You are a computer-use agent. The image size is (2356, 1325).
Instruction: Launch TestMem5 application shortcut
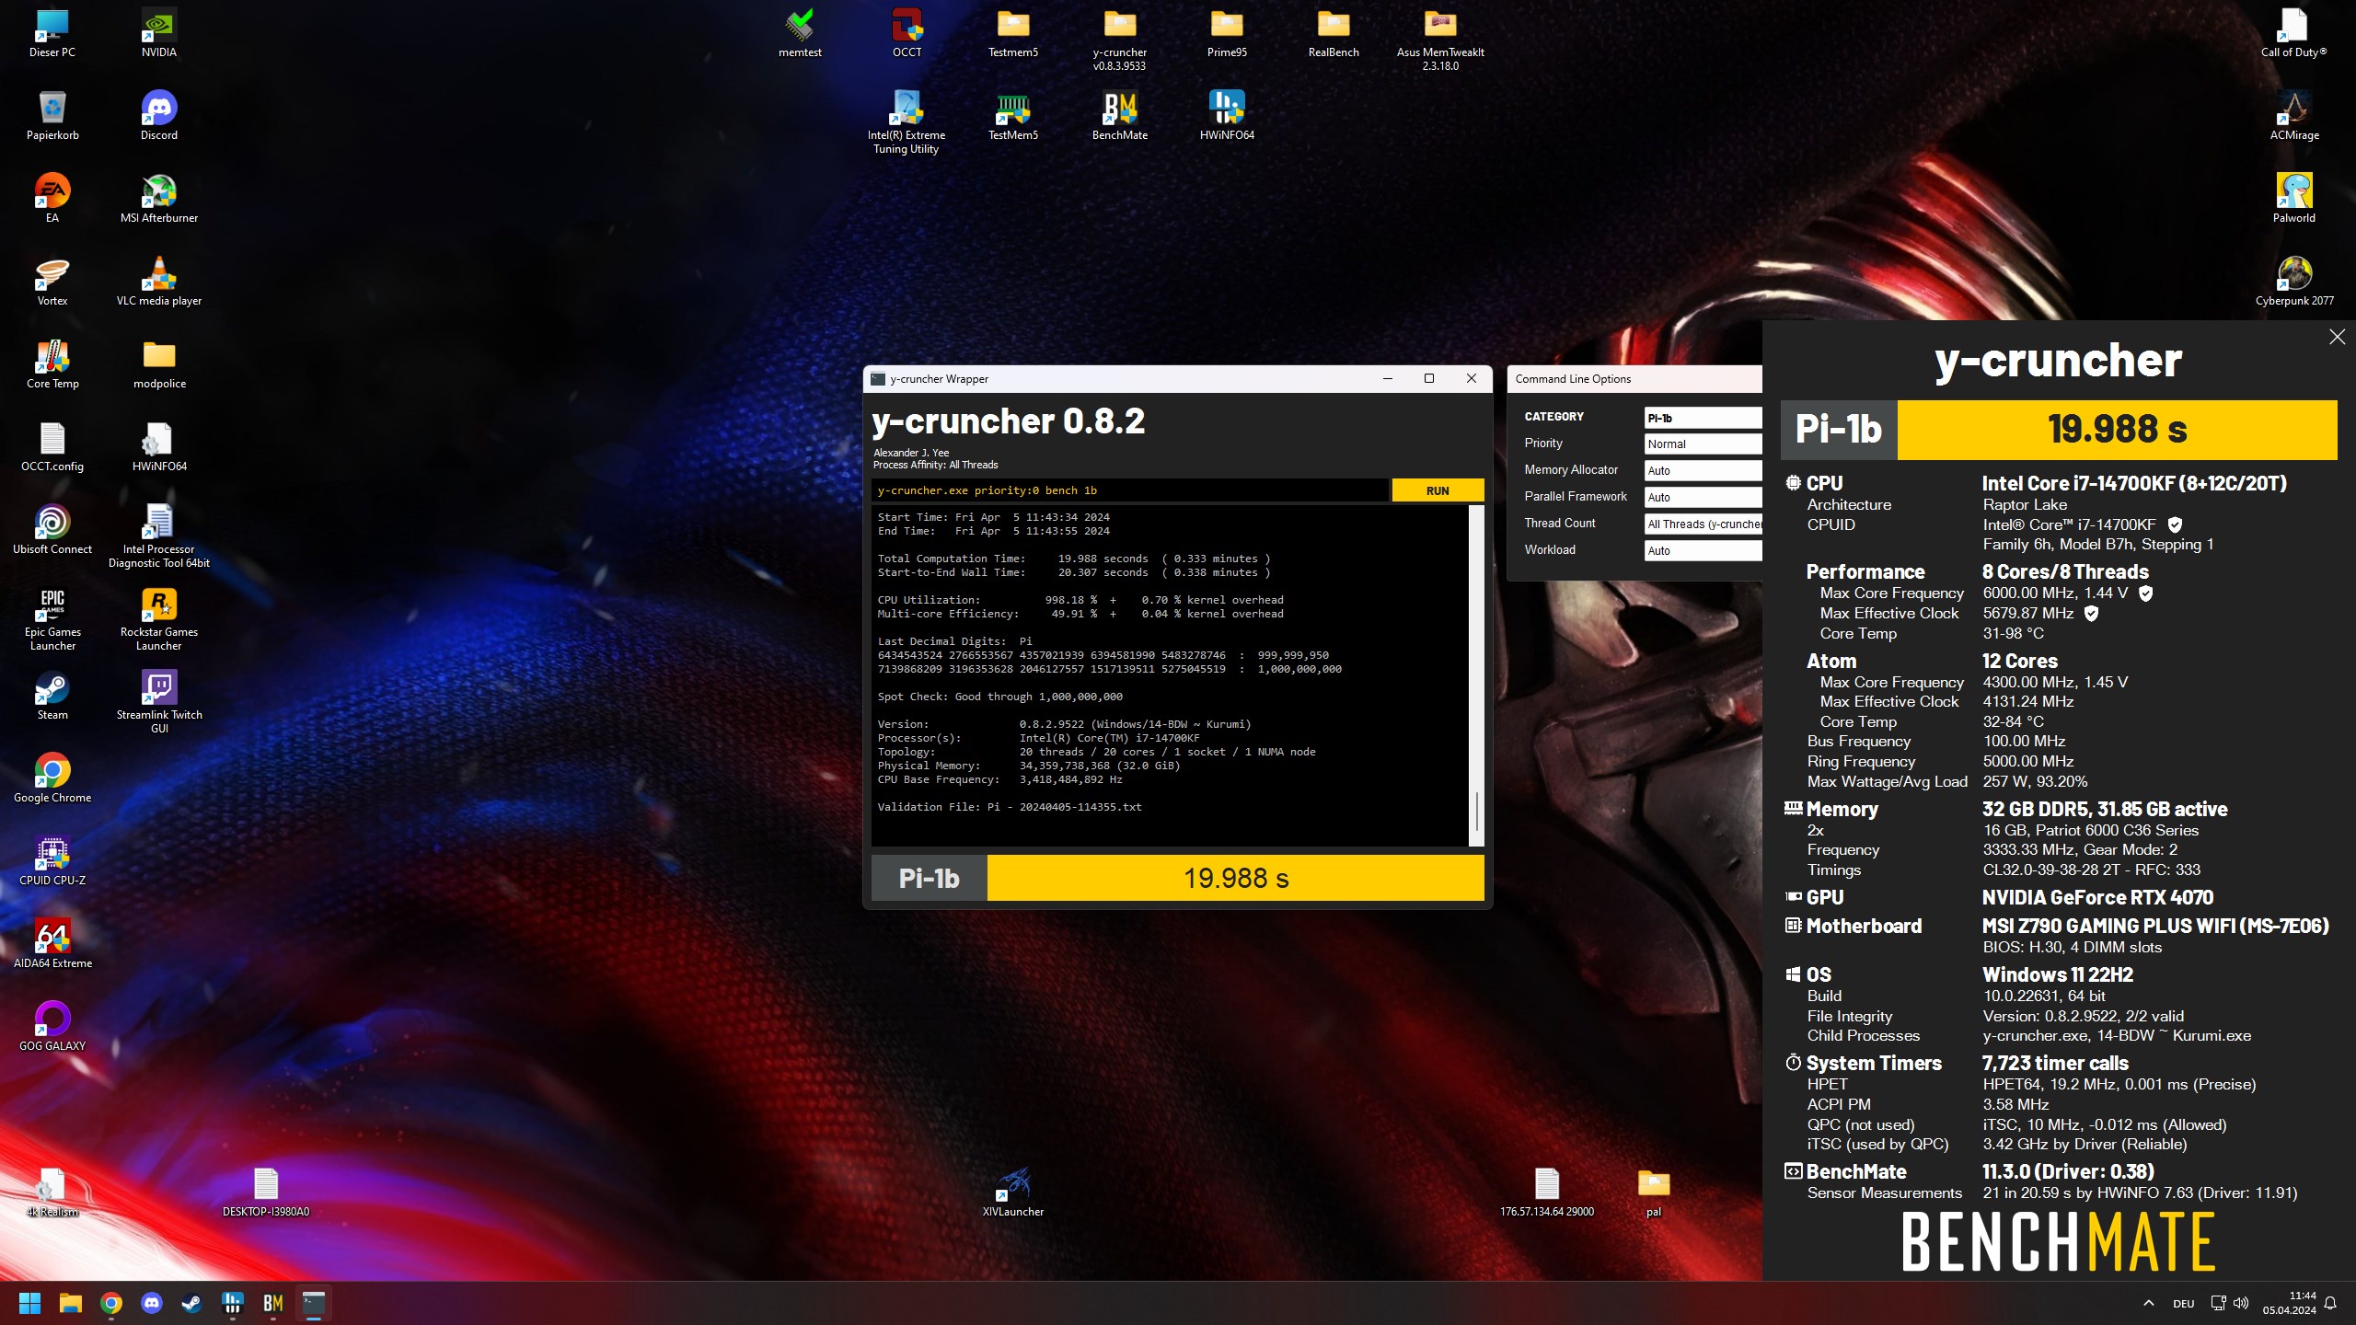pos(1012,117)
